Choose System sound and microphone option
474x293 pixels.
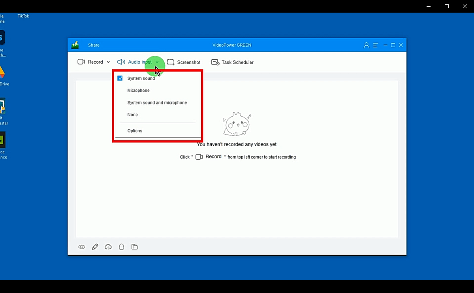157,102
